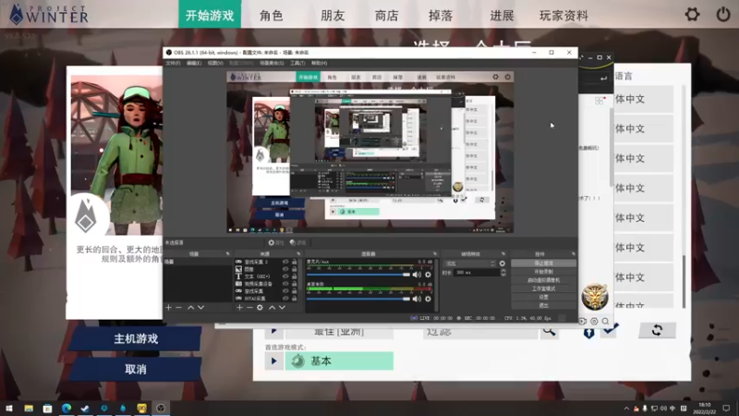
Task: Click 启动虚拟摄像机 button in OBS
Action: pyautogui.click(x=543, y=280)
